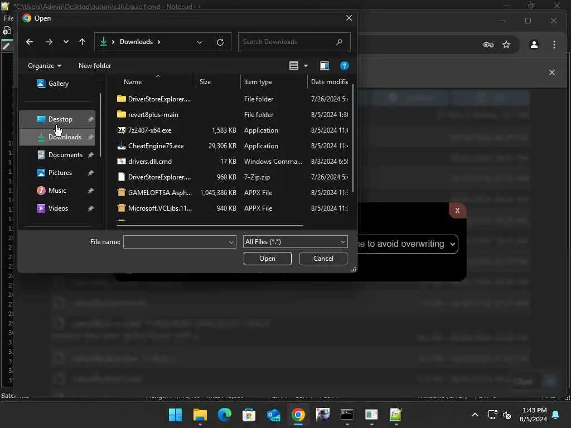Open Microsoft Store from the taskbar
The width and height of the screenshot is (571, 428).
pos(249,415)
